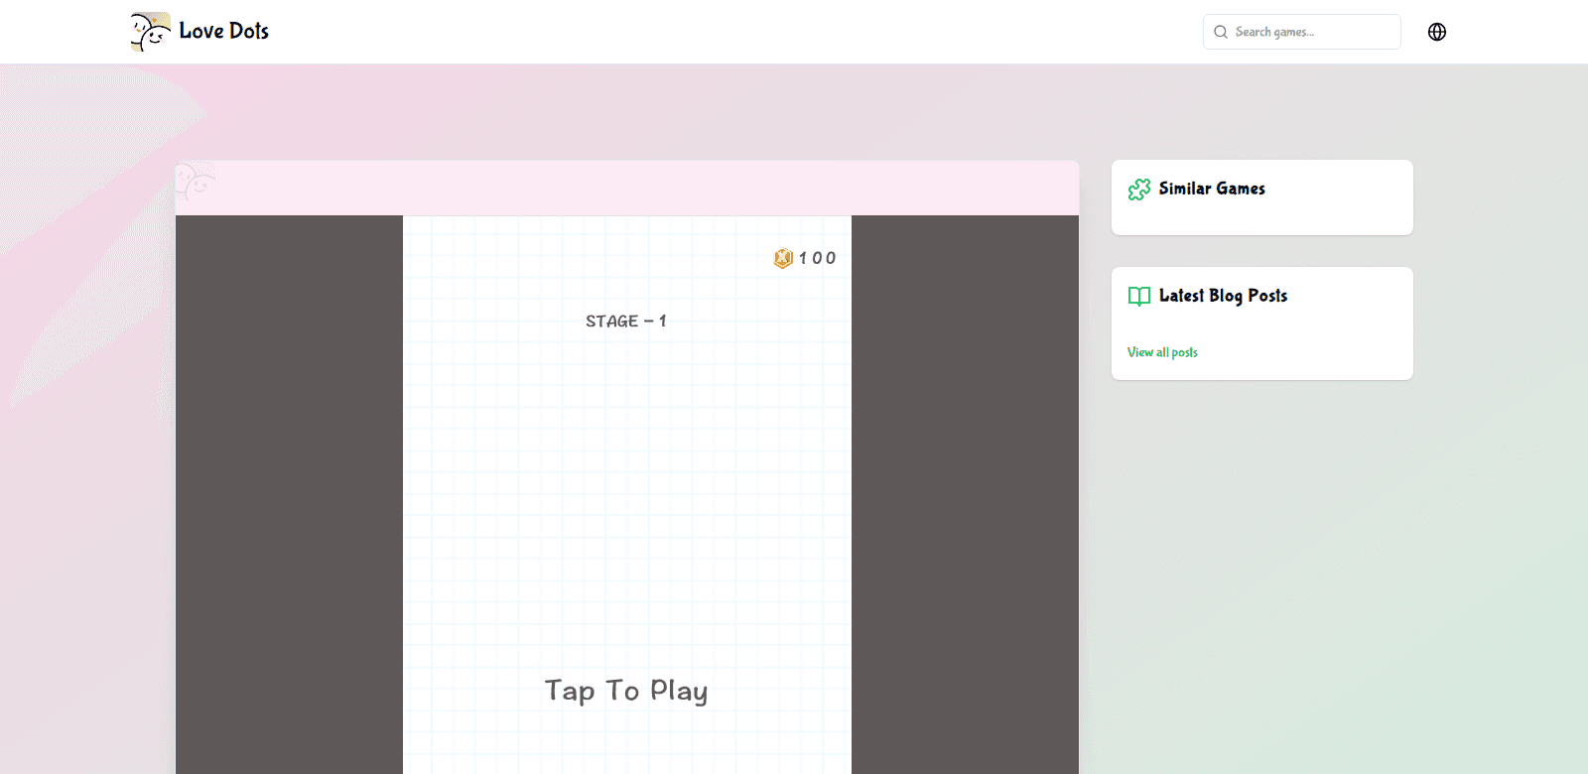Image resolution: width=1588 pixels, height=774 pixels.
Task: Focus the Search games input field
Action: (x=1302, y=32)
